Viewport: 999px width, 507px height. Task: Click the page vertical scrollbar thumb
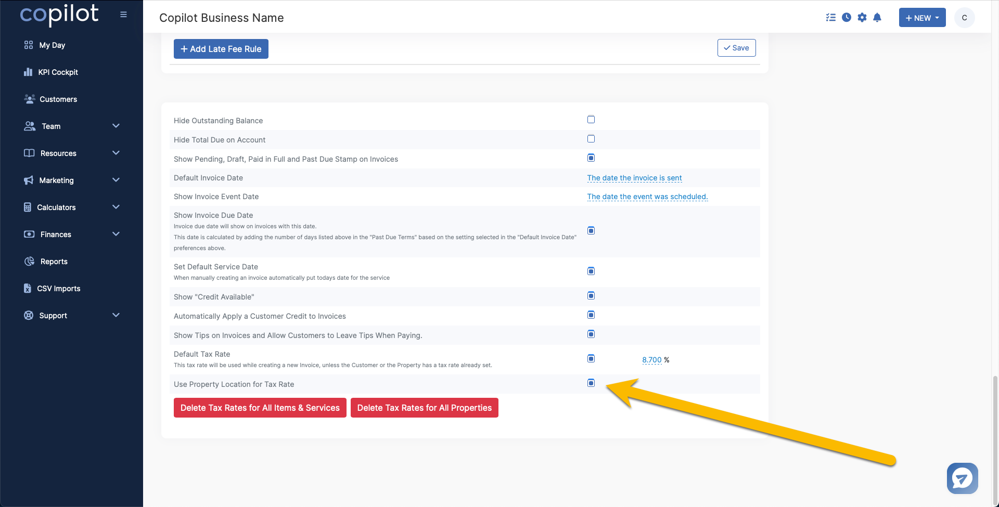995,439
